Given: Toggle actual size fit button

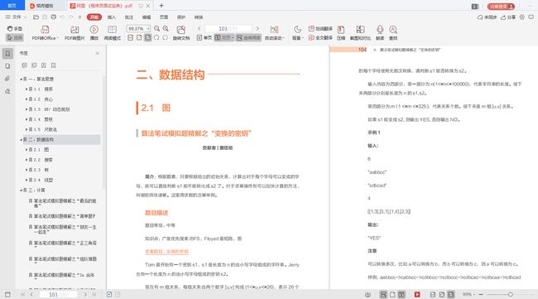Looking at the screenshot, I should coord(131,37).
